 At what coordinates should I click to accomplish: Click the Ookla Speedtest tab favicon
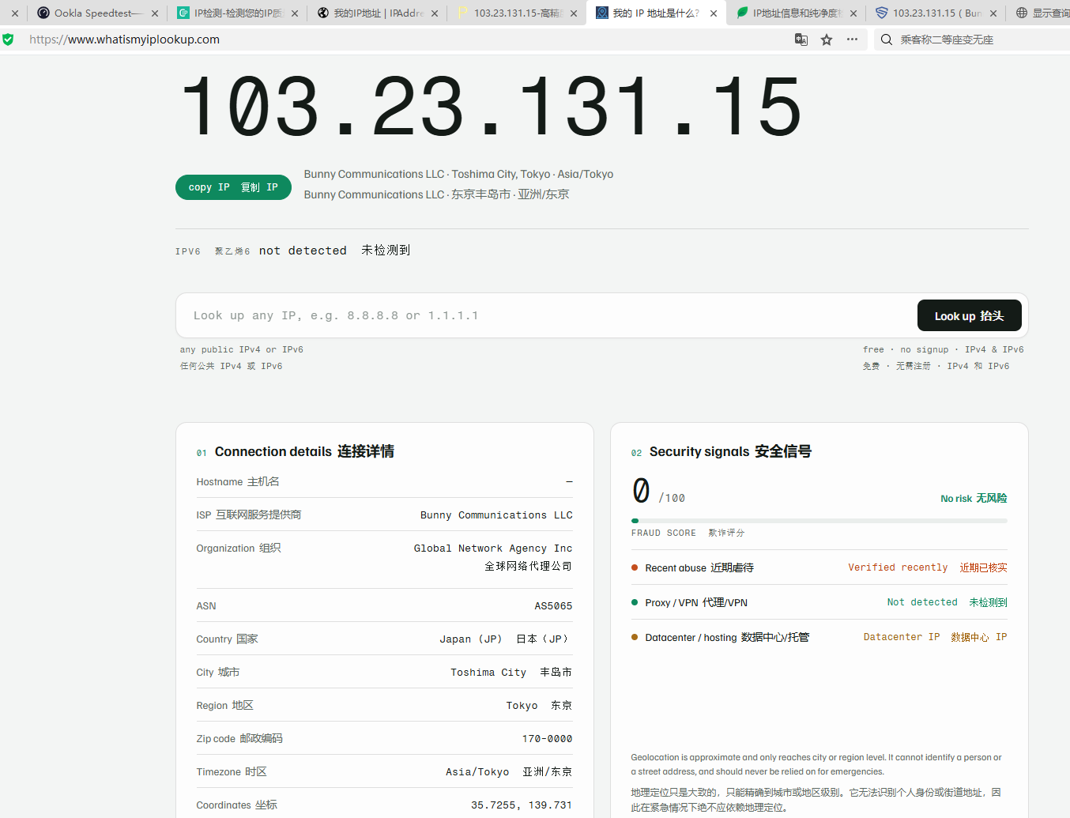click(x=43, y=13)
